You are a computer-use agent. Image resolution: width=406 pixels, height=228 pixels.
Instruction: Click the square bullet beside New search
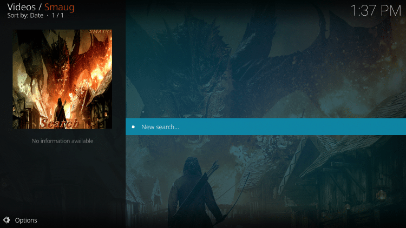click(x=133, y=127)
